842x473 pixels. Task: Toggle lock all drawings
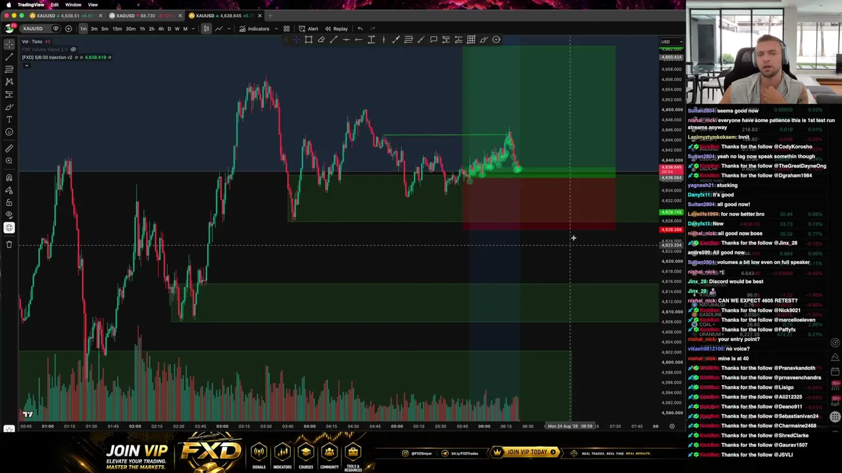[9, 202]
